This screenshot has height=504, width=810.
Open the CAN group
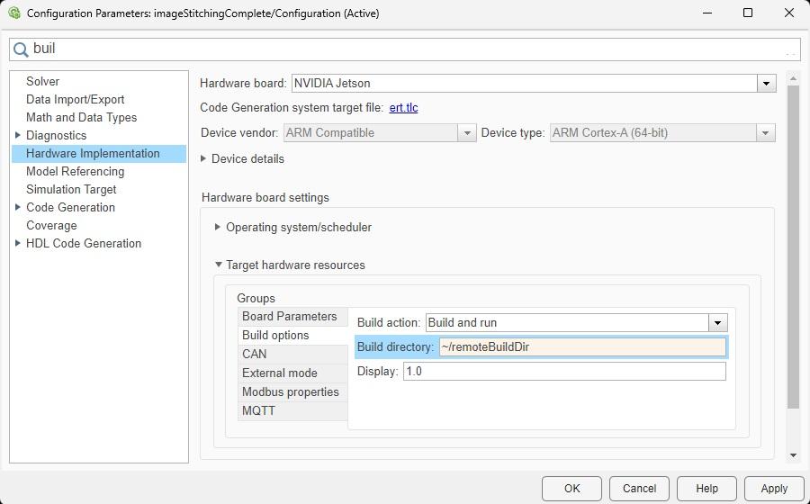(x=292, y=355)
